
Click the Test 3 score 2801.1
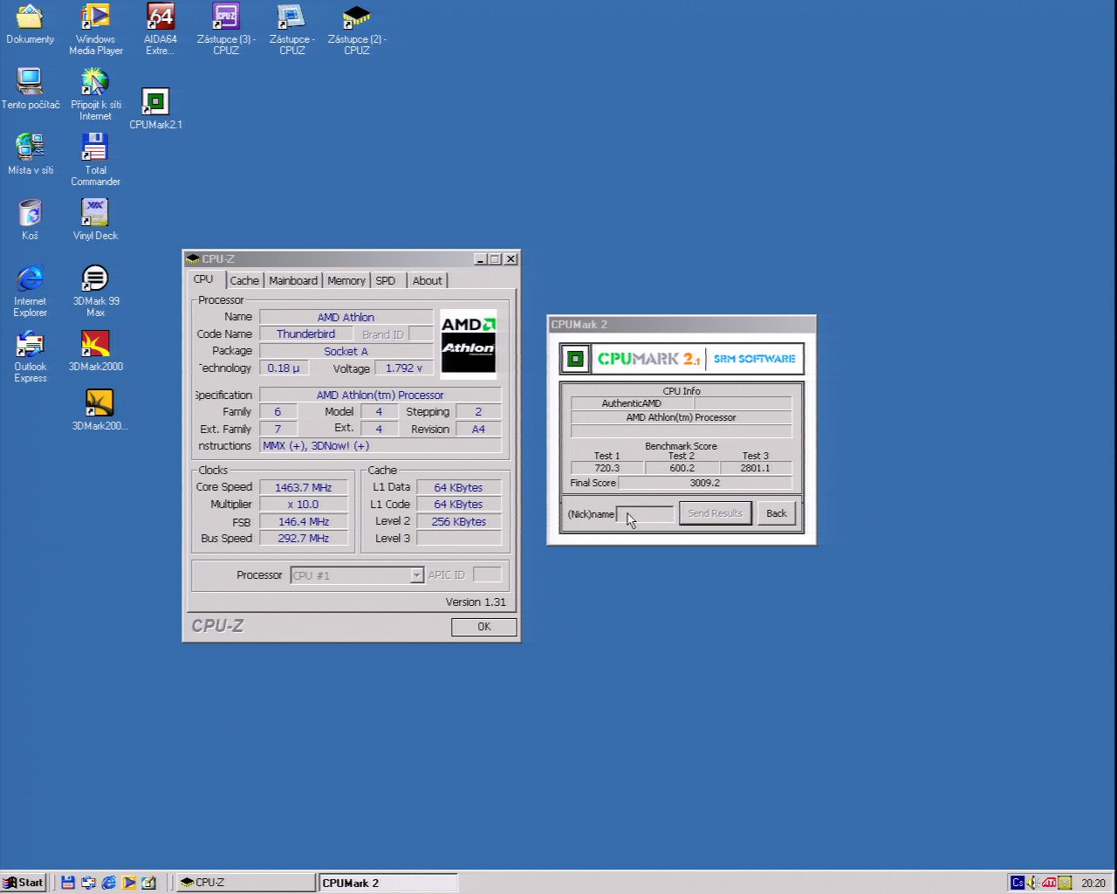point(756,468)
